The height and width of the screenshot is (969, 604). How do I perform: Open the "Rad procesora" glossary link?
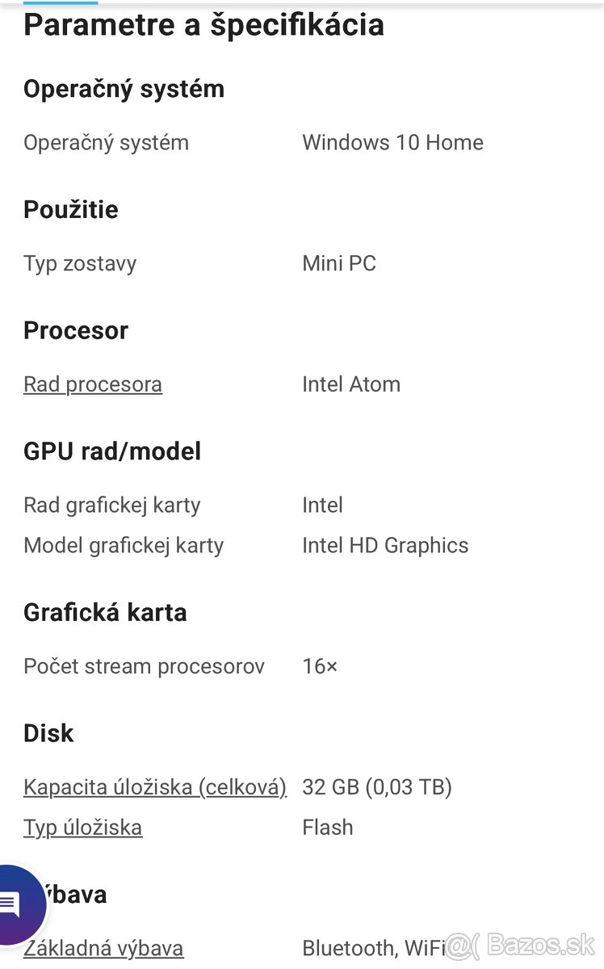point(92,384)
